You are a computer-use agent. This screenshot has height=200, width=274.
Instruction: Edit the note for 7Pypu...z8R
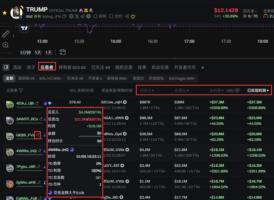(39, 166)
